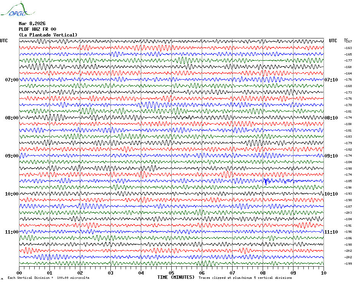Click the DC offset value "-160"

[348, 67]
